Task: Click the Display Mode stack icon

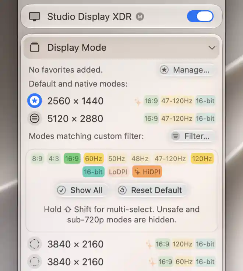Action: pos(35,47)
